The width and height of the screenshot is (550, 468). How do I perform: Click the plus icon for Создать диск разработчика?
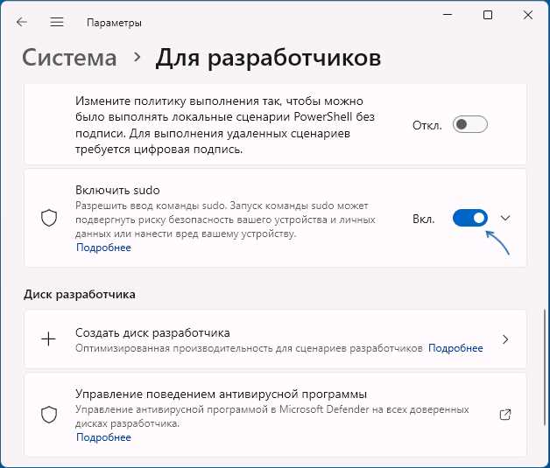[x=48, y=339]
